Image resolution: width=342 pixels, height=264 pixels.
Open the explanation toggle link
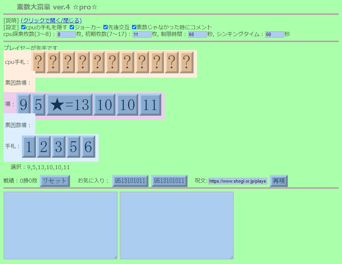[51, 21]
